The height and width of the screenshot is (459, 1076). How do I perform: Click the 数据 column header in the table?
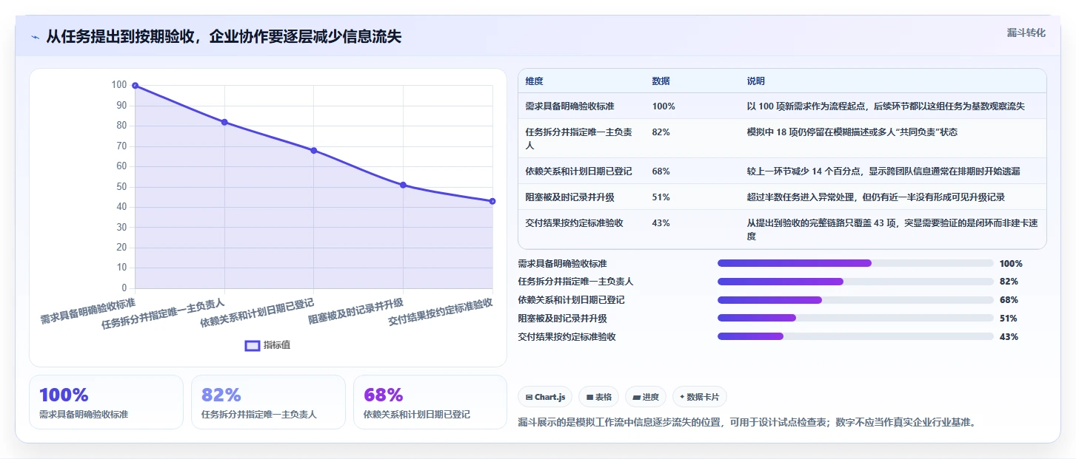coord(661,81)
